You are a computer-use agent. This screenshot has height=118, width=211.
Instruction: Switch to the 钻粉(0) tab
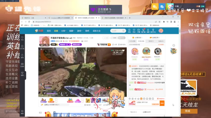pos(161,41)
